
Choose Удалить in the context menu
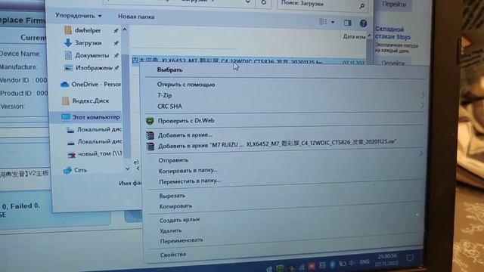(170, 230)
